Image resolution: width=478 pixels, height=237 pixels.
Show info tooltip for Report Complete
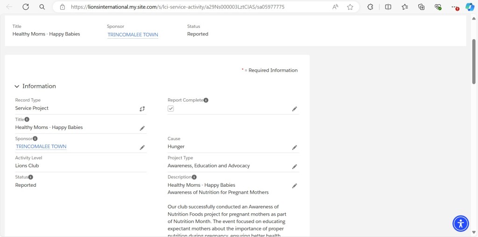[206, 100]
